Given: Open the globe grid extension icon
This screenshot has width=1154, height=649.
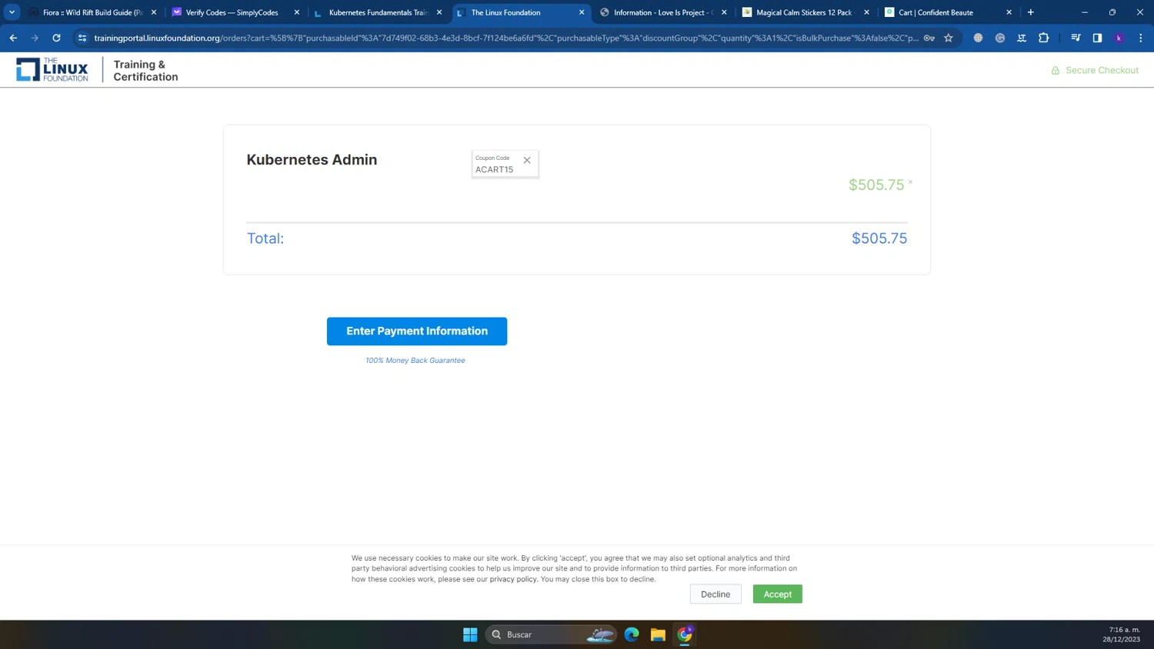Looking at the screenshot, I should 978,38.
